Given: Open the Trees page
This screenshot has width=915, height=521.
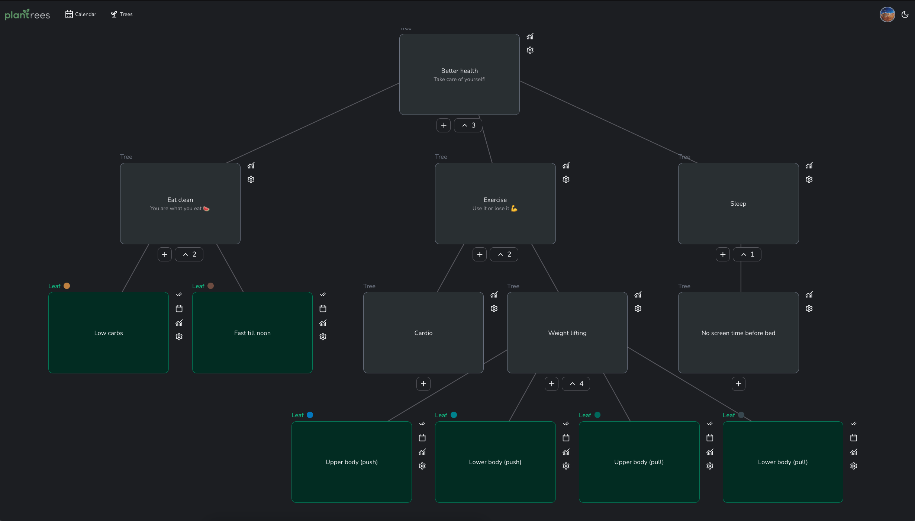Looking at the screenshot, I should (x=122, y=14).
